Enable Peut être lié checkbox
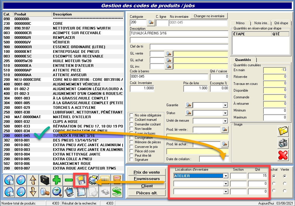295x206 pixels. tap(132, 155)
